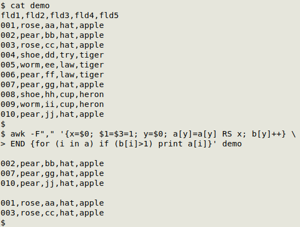The image size is (300, 227).
Task: Click the 'print a[i]' statement
Action: (x=183, y=144)
